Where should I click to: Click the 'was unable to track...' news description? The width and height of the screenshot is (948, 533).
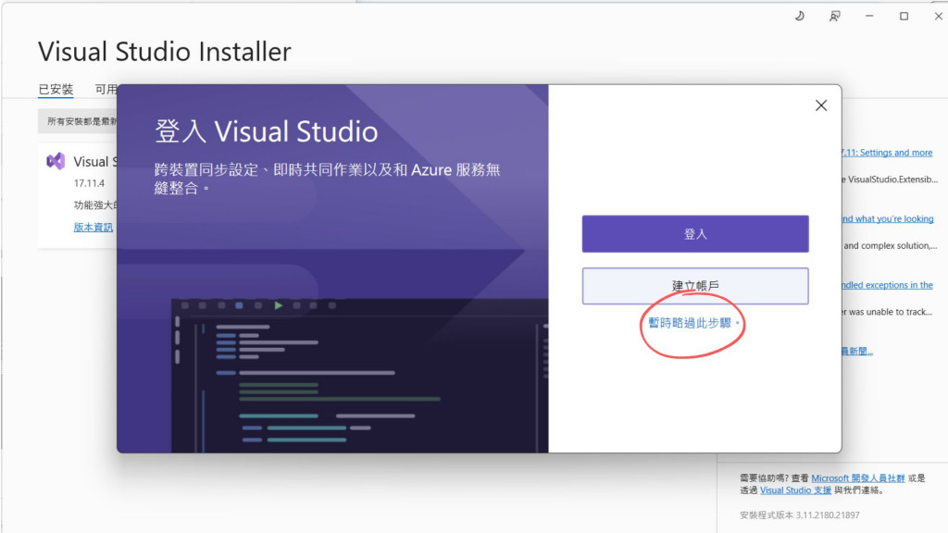click(x=887, y=312)
